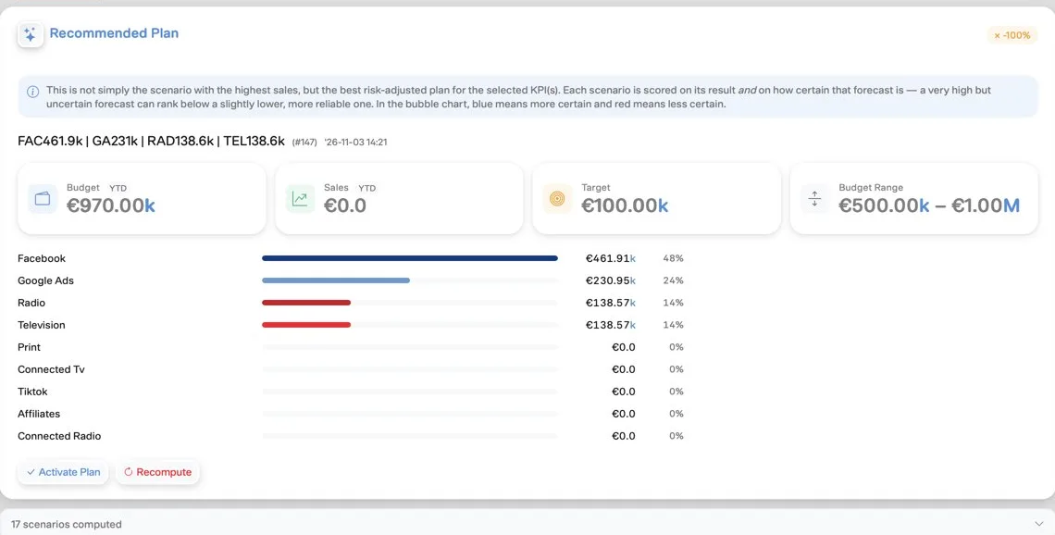Open the 17 scenarios computed section

(x=527, y=524)
